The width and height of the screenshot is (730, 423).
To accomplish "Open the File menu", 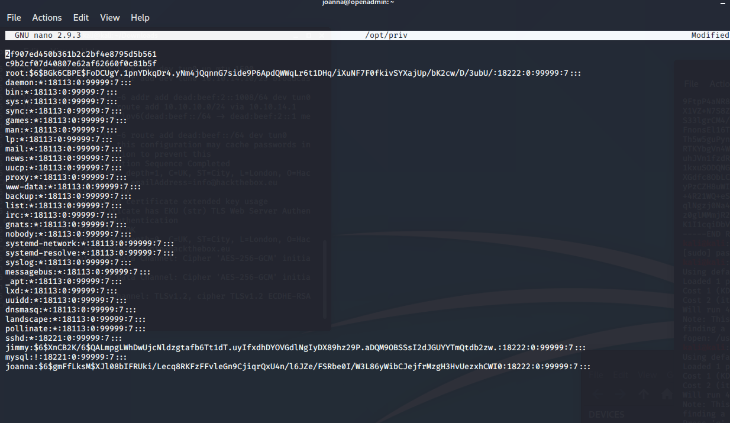I will coord(14,18).
